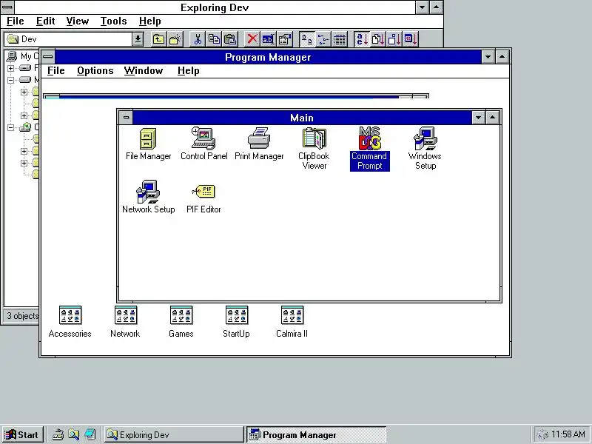Click the Main group window title bar
The image size is (592, 444).
point(302,118)
